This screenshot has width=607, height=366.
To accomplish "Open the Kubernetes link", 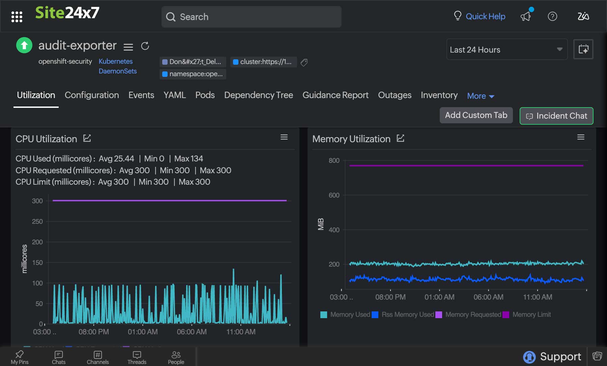I will (x=115, y=61).
